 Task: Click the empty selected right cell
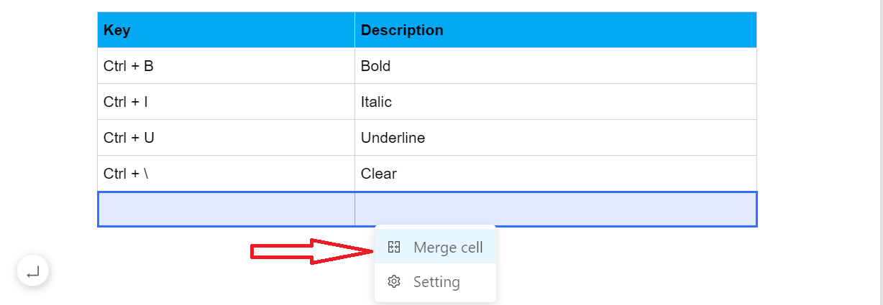coord(556,210)
